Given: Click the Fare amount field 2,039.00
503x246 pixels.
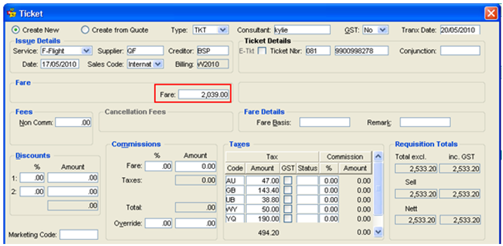Looking at the screenshot, I should 204,95.
